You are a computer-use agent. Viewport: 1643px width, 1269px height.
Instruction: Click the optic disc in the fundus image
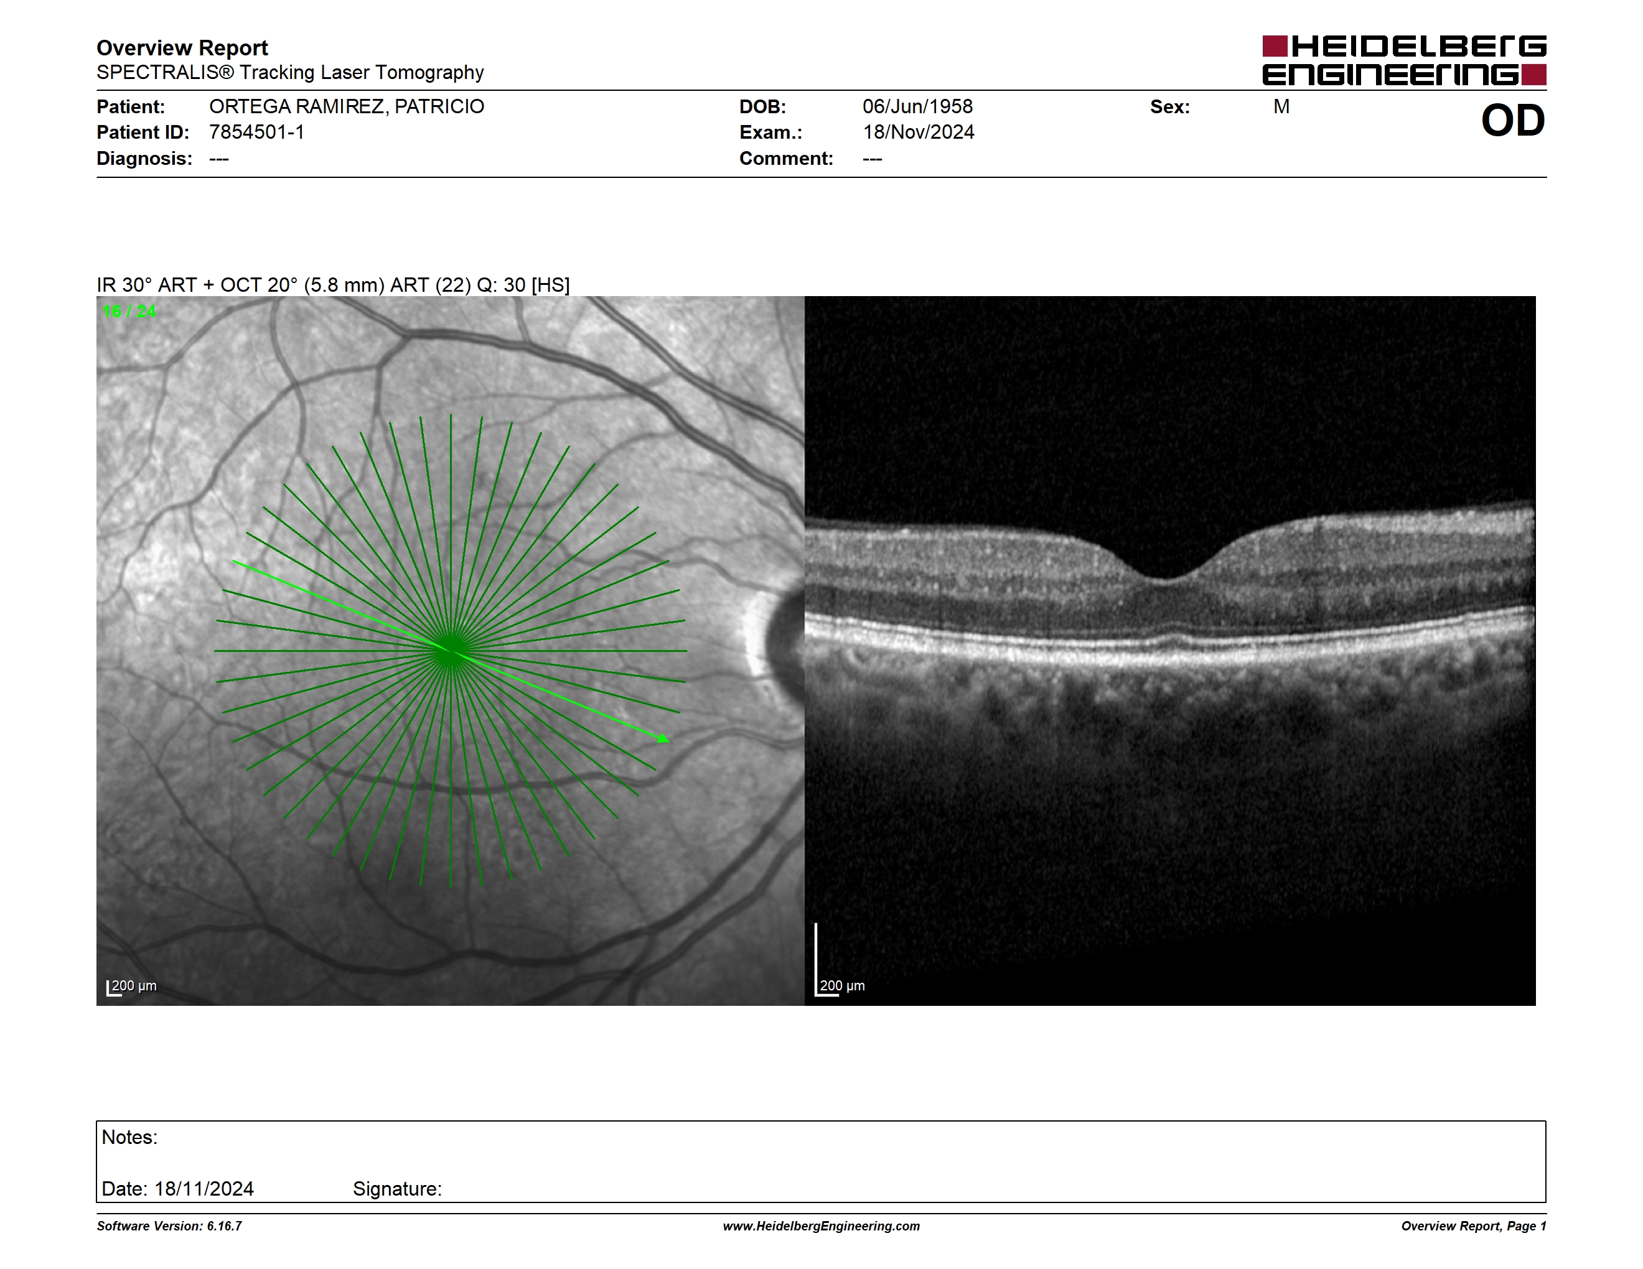785,646
